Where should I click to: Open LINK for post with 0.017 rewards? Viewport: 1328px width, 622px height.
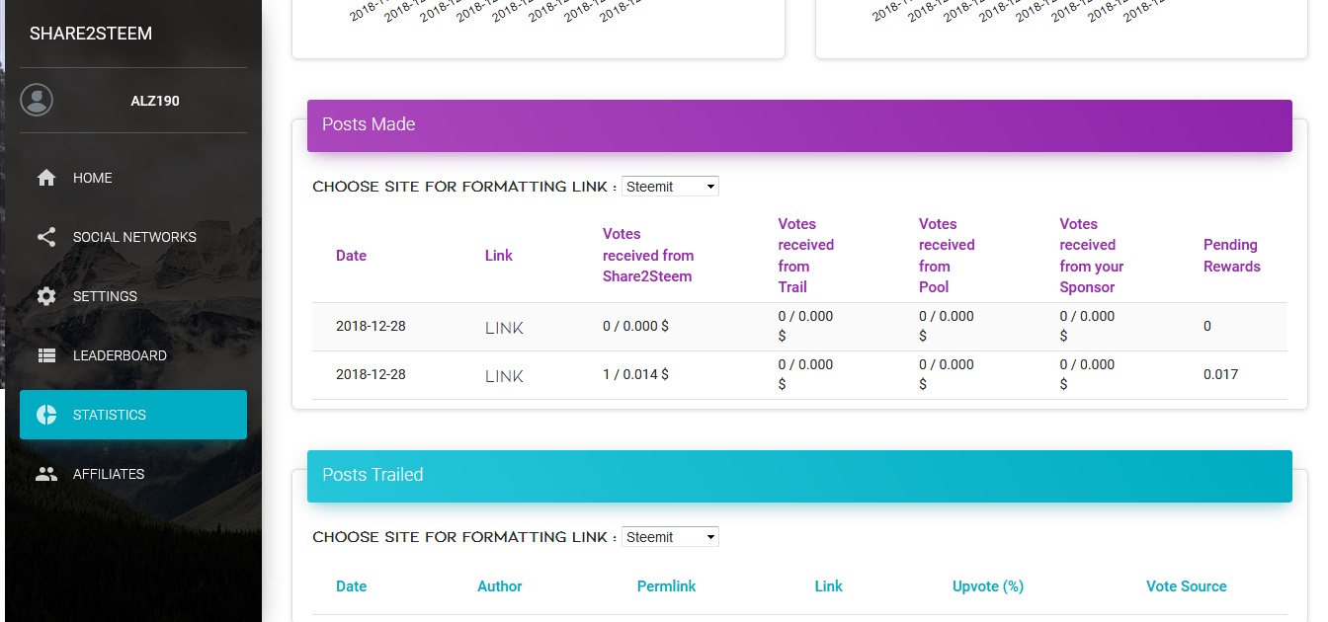pyautogui.click(x=504, y=376)
